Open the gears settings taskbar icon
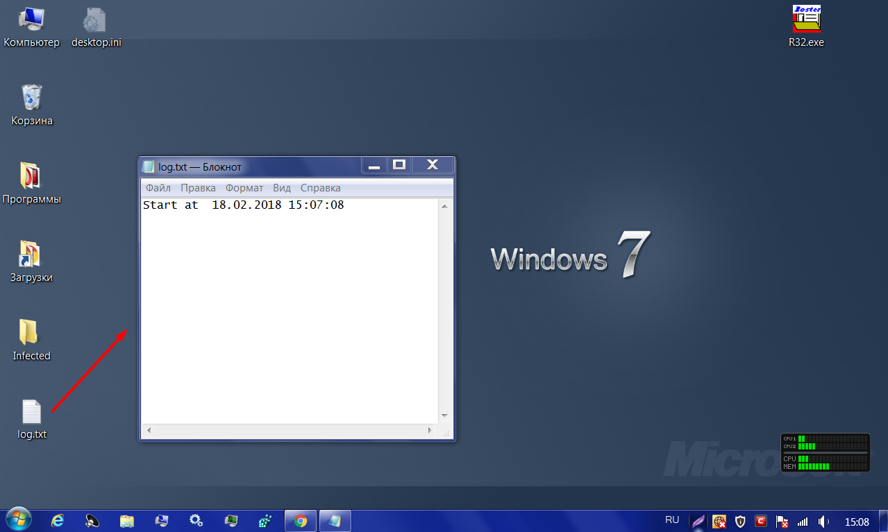The width and height of the screenshot is (888, 532). click(x=196, y=521)
